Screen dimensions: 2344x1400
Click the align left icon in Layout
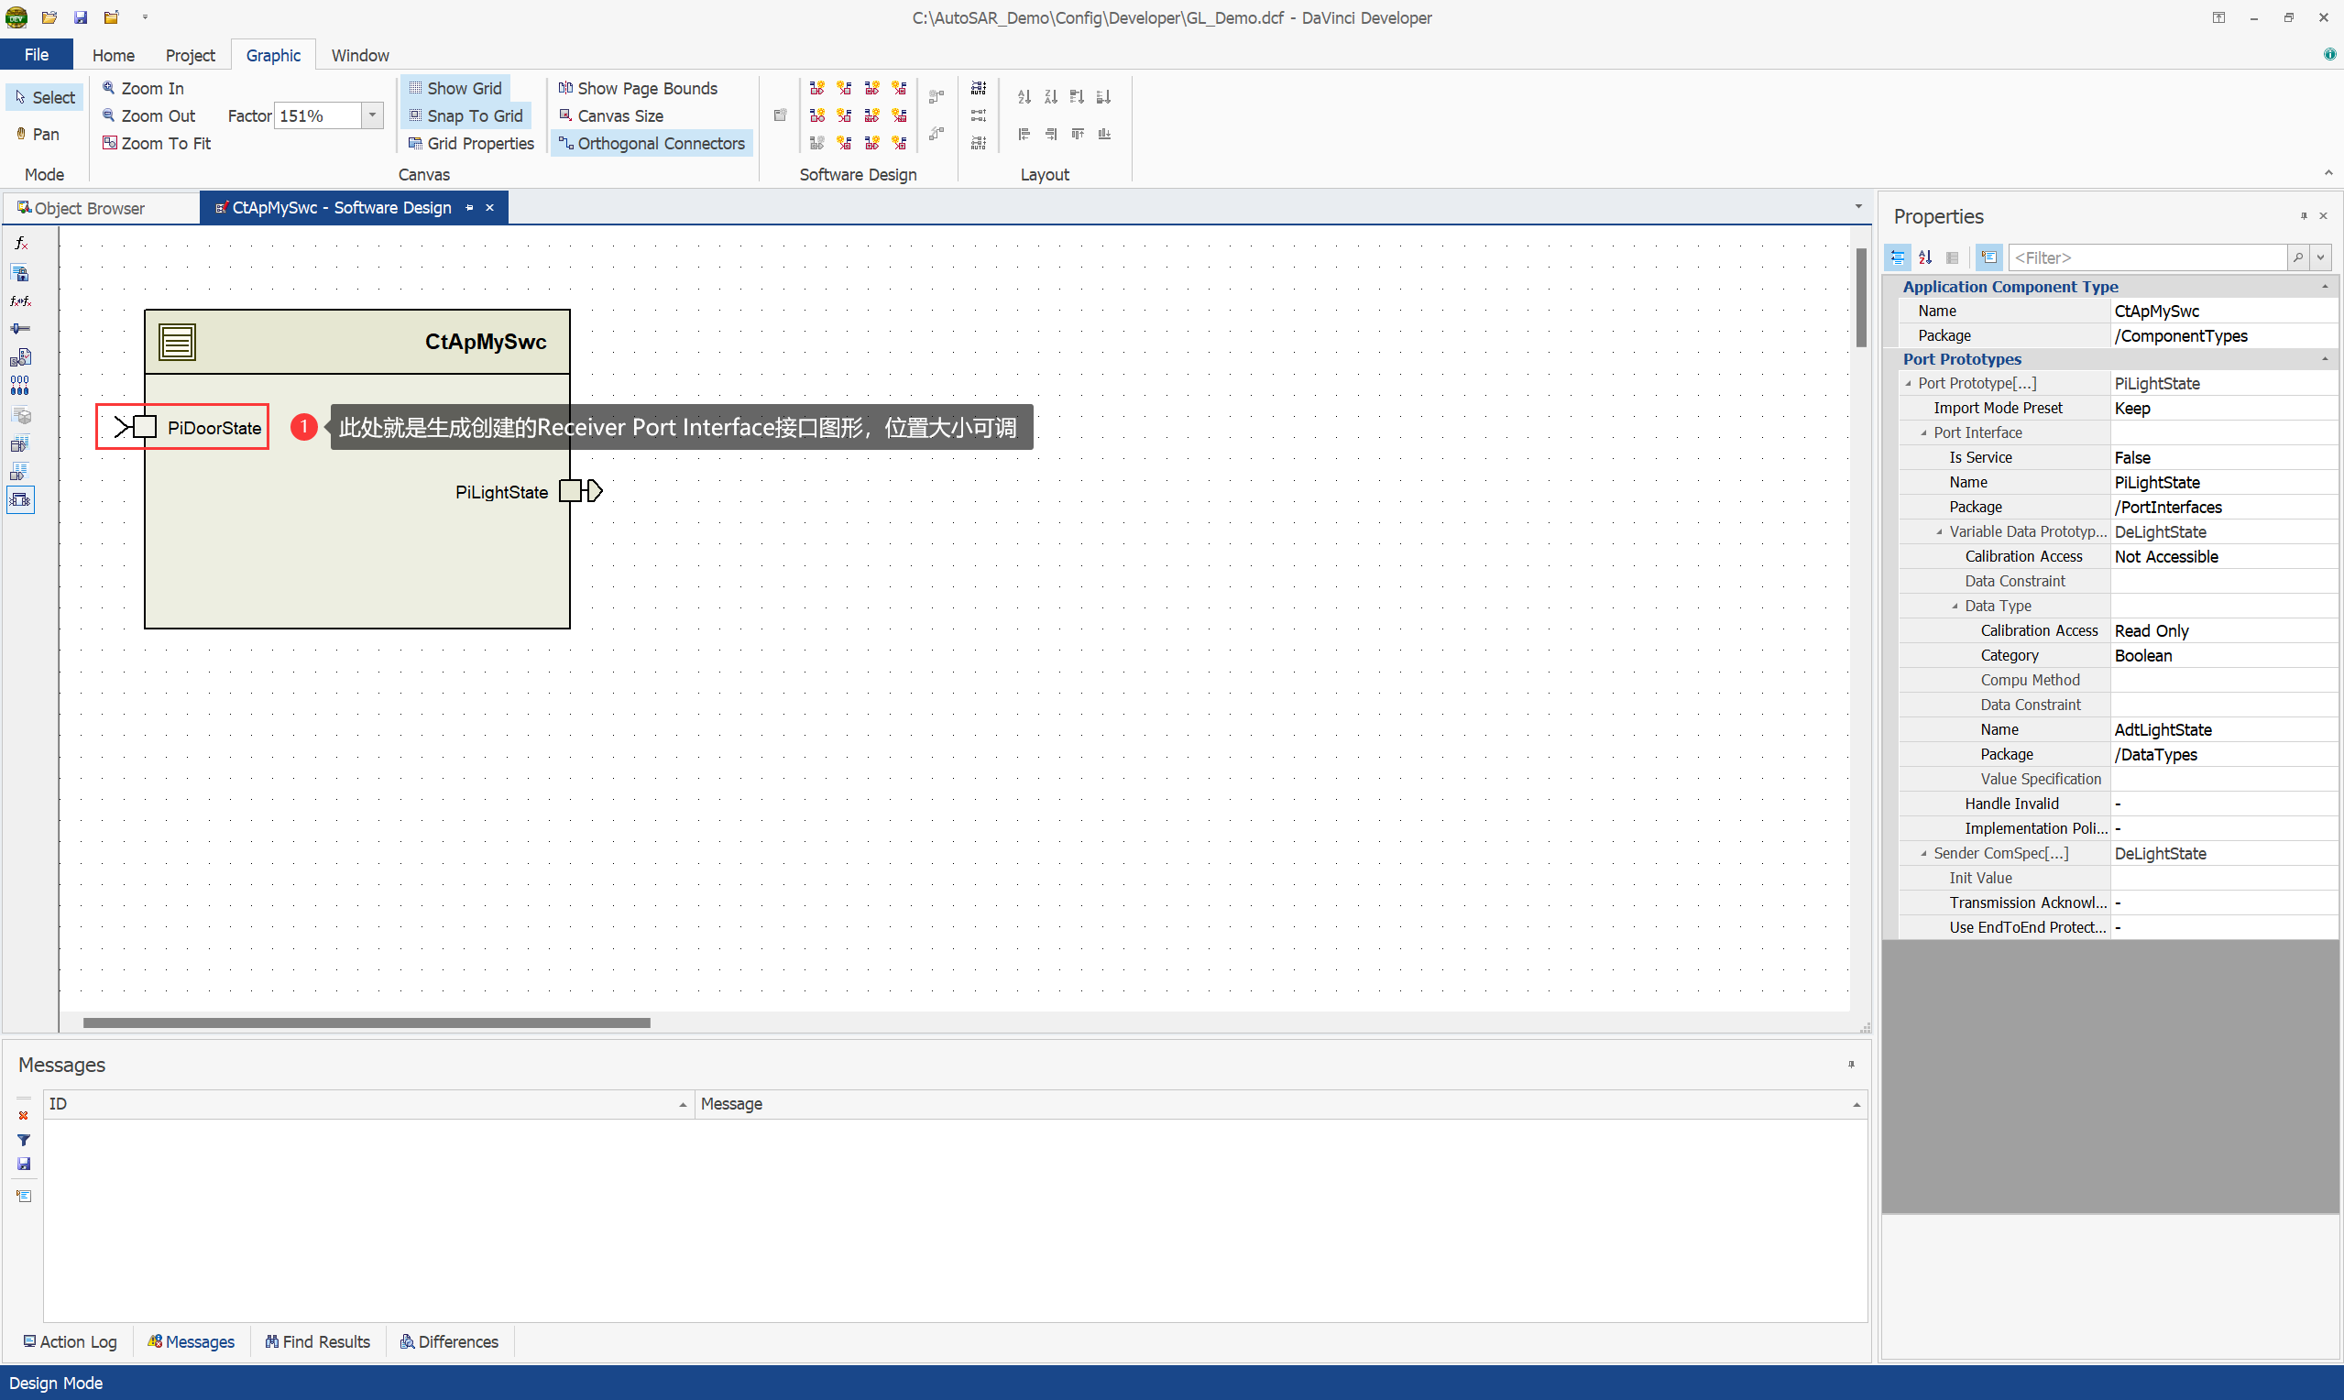(x=1024, y=135)
